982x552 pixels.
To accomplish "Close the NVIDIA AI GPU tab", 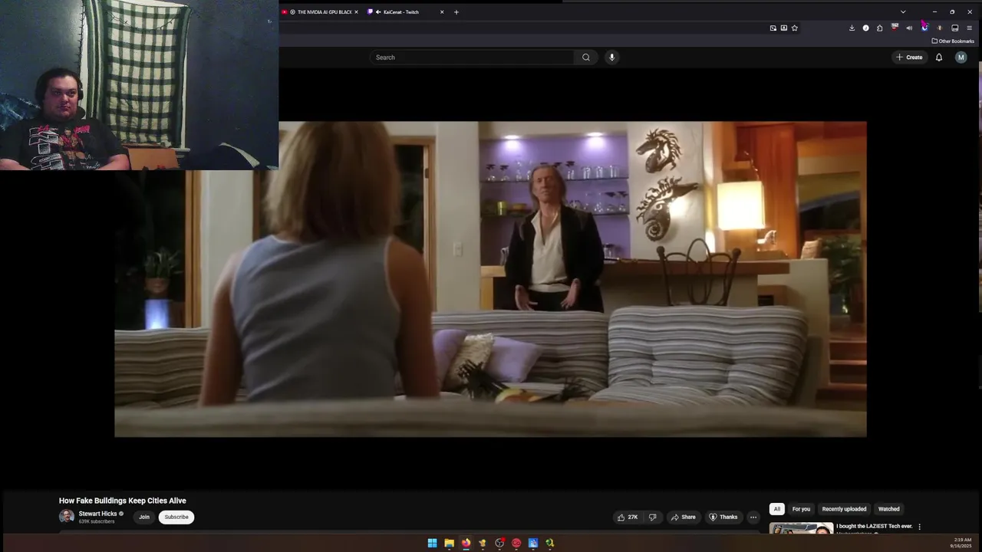I will [356, 12].
